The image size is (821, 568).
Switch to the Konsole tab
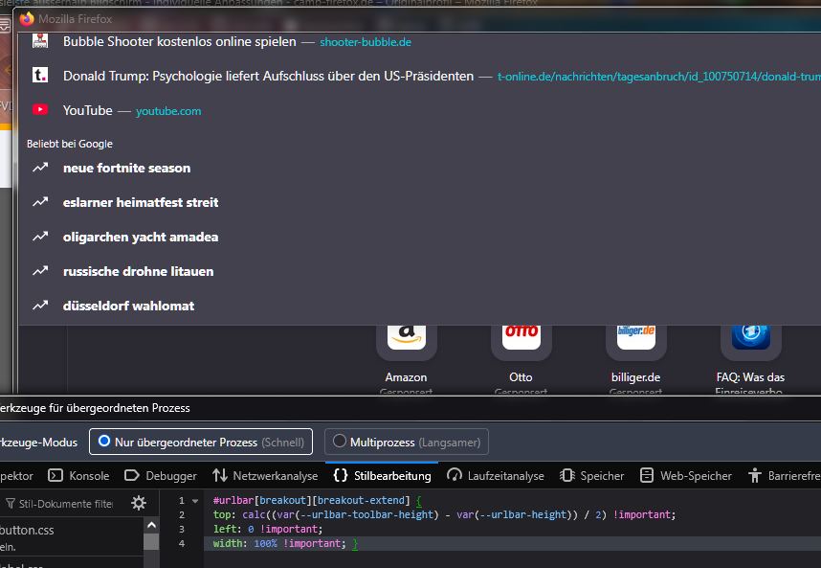79,475
